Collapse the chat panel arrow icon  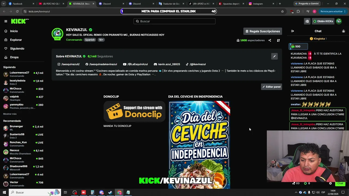pos(293,31)
